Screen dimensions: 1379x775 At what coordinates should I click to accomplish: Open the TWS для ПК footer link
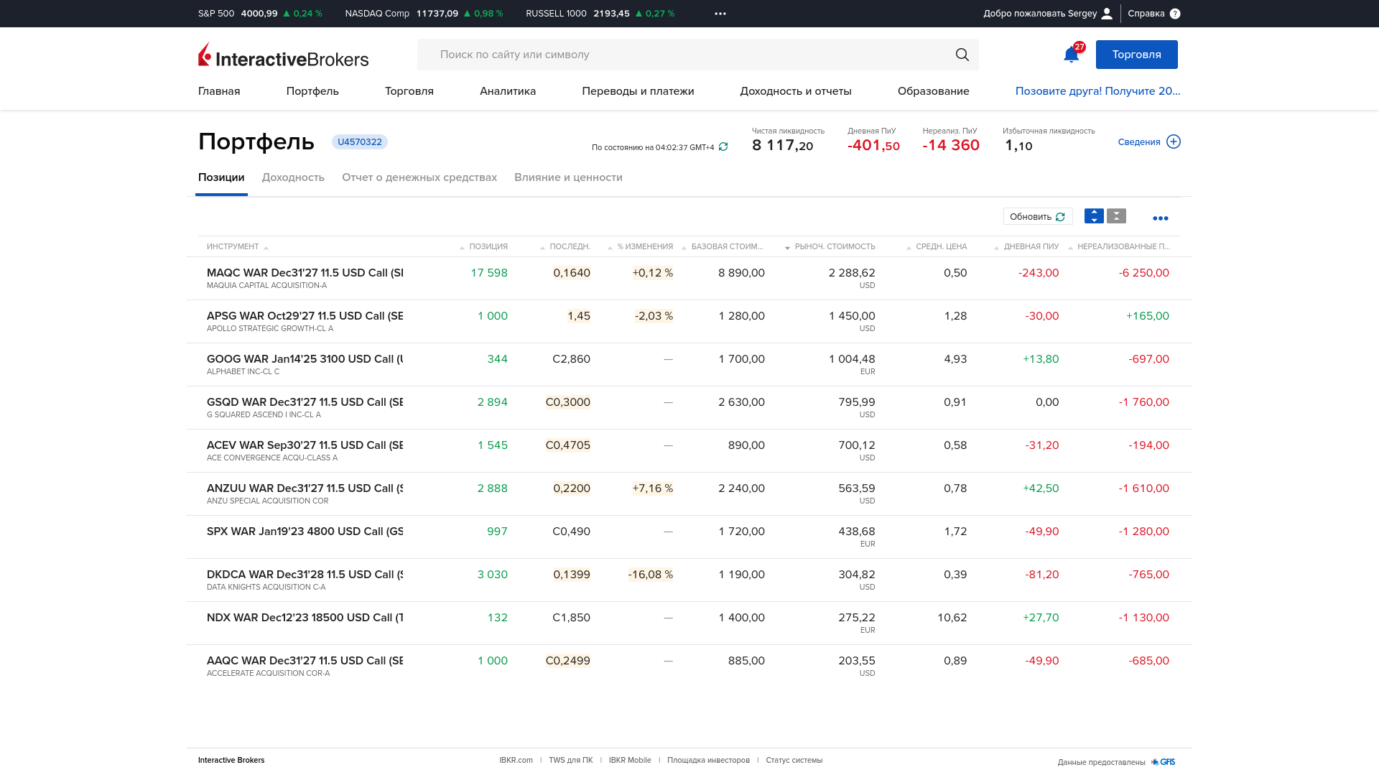click(571, 760)
